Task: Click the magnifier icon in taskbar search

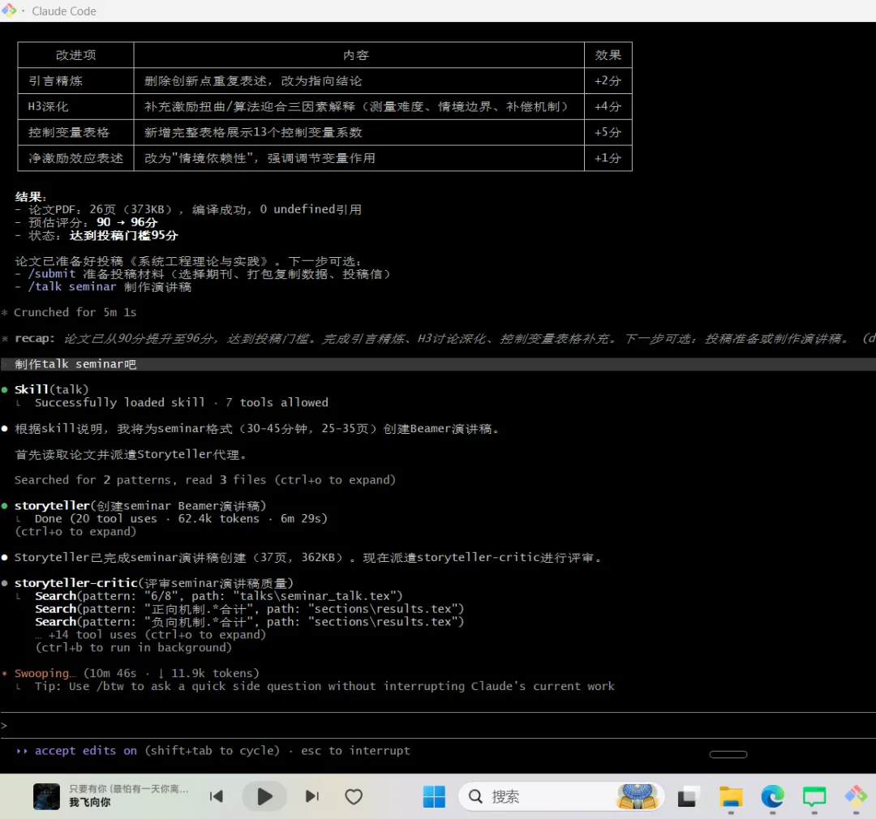Action: point(475,796)
